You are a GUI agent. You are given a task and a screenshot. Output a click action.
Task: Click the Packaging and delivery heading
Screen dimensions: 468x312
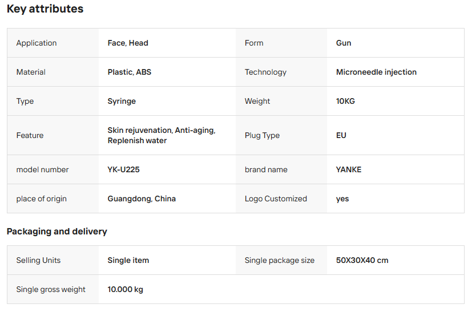coord(57,232)
